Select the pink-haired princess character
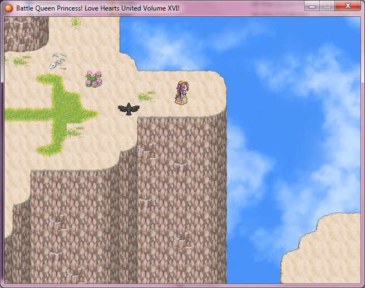The width and height of the screenshot is (365, 288). click(x=182, y=93)
